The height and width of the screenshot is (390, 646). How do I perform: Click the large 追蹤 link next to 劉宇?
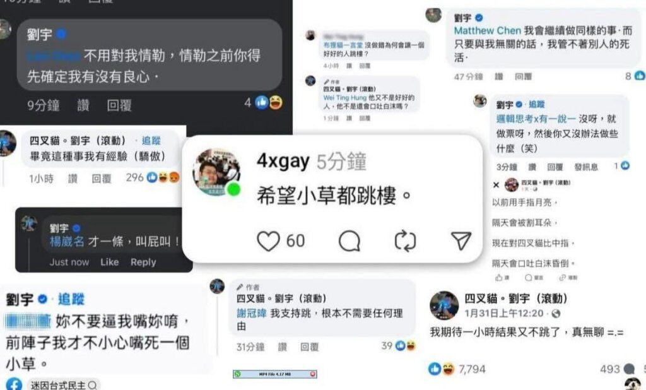pyautogui.click(x=71, y=299)
